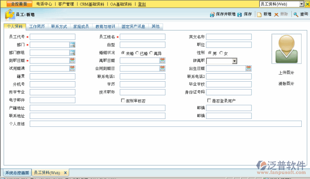Close the window with the yellow X icon
This screenshot has width=310, height=179.
[308, 4]
